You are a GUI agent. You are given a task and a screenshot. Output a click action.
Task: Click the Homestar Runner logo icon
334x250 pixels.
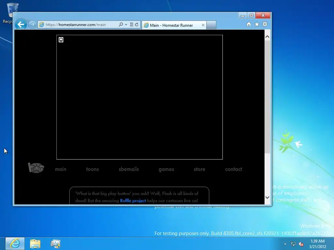coord(36,168)
